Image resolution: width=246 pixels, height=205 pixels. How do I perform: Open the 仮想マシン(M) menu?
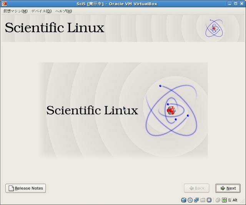pyautogui.click(x=15, y=11)
